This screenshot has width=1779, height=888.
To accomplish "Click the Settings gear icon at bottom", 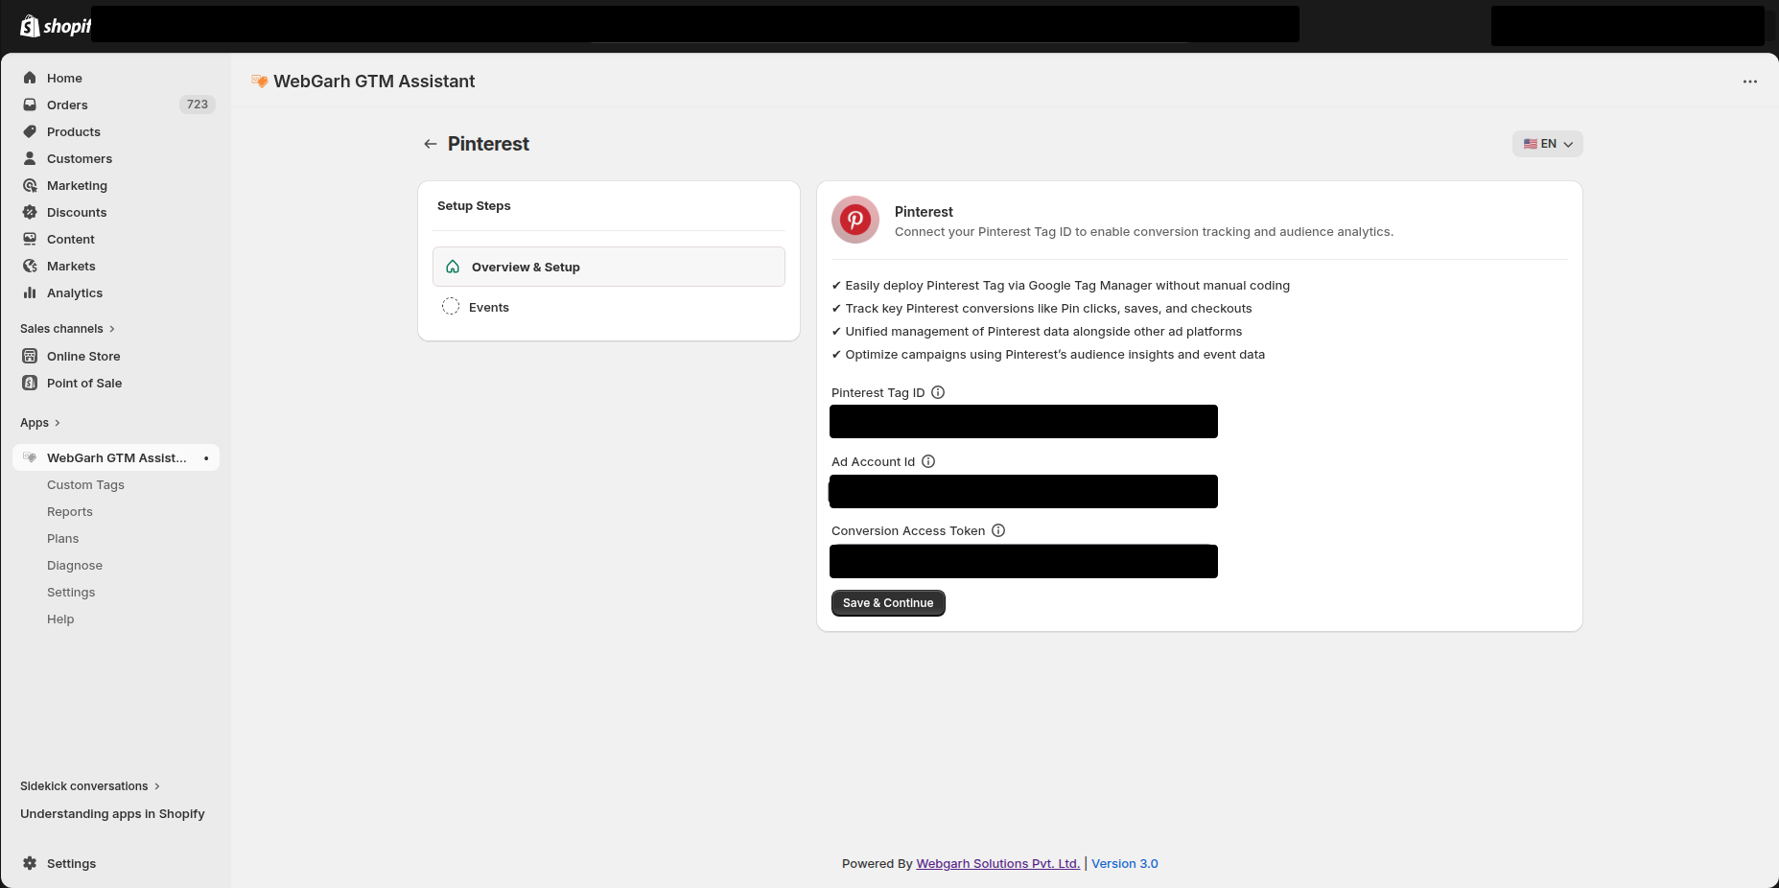I will [30, 863].
